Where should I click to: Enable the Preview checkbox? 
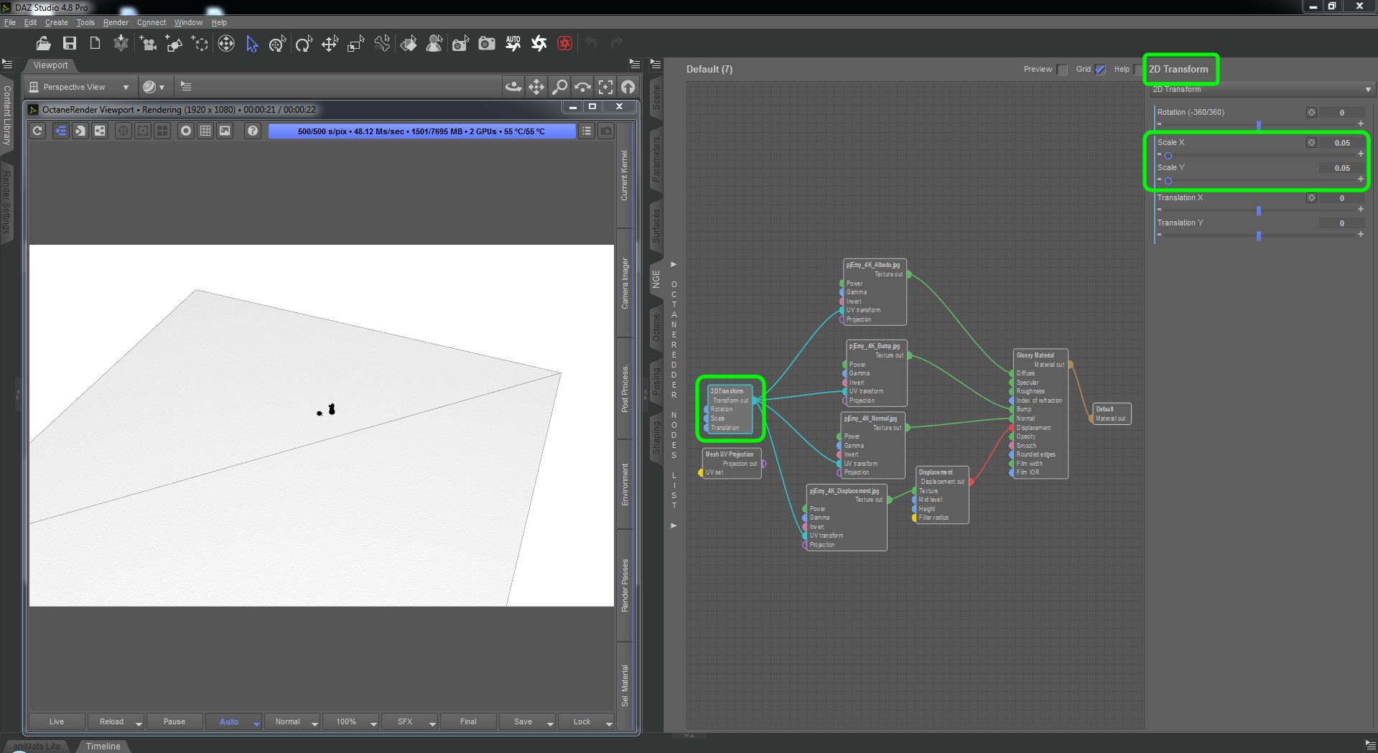tap(1062, 70)
